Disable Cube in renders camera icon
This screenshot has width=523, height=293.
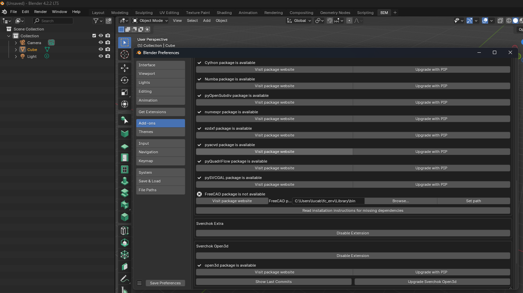(108, 49)
